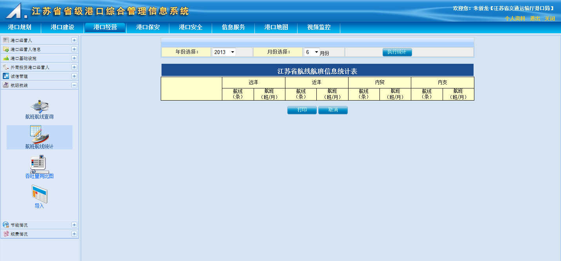Viewport: 561px width, 261px height.
Task: Click the 打印 print button
Action: (x=302, y=110)
